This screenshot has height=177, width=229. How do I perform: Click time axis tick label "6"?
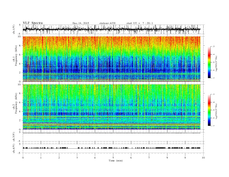(x=131, y=158)
